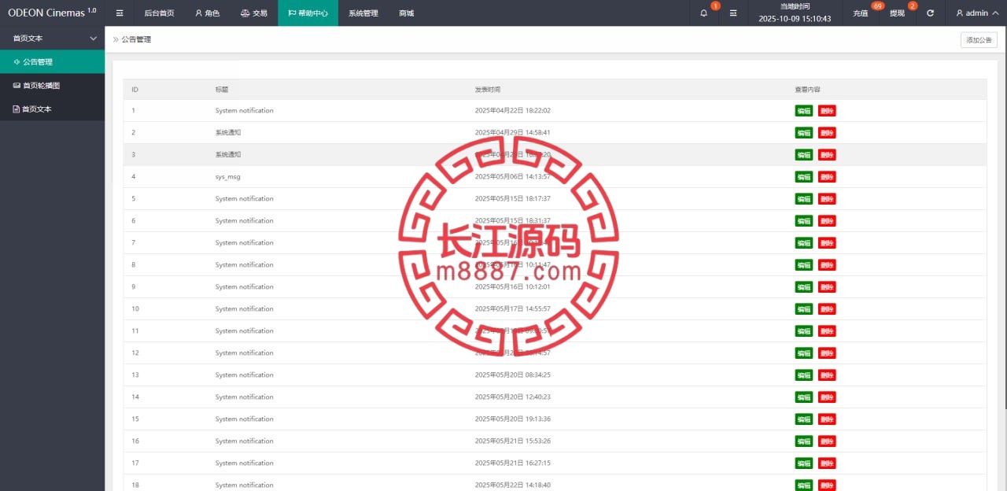The height and width of the screenshot is (491, 1007).
Task: Edit announcement with ID 8
Action: [804, 265]
